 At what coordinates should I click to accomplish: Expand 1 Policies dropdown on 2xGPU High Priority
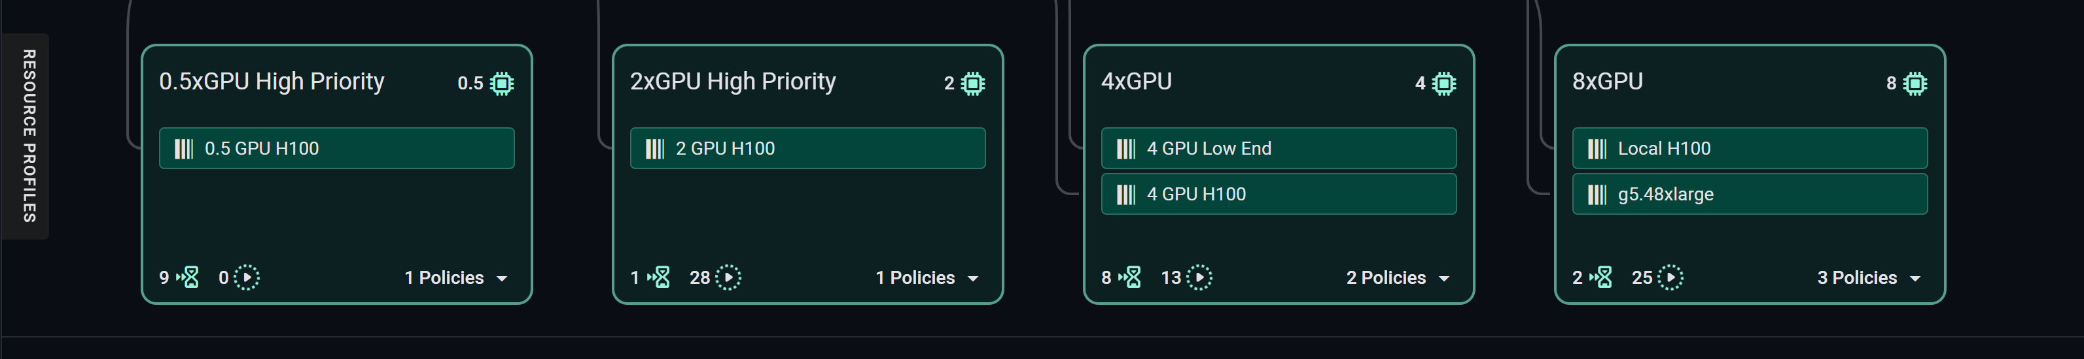click(x=927, y=277)
